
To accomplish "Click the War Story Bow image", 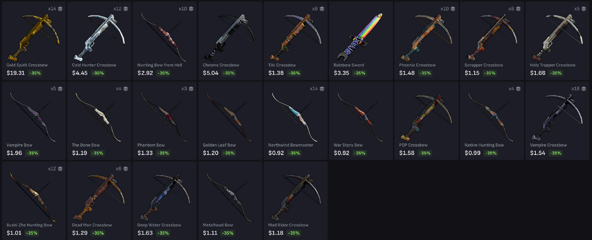I will [x=360, y=115].
